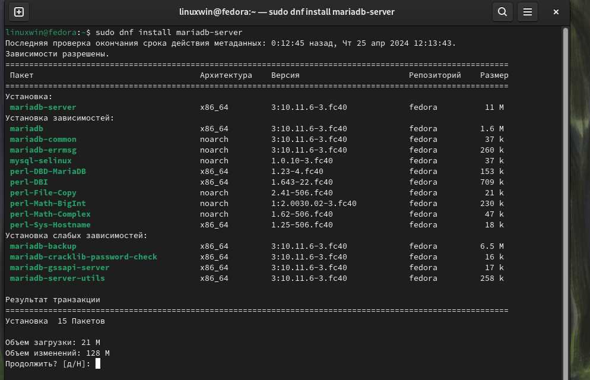Click the version '1:2.0030.02-3.fc40'
This screenshot has height=380, width=590.
point(314,204)
